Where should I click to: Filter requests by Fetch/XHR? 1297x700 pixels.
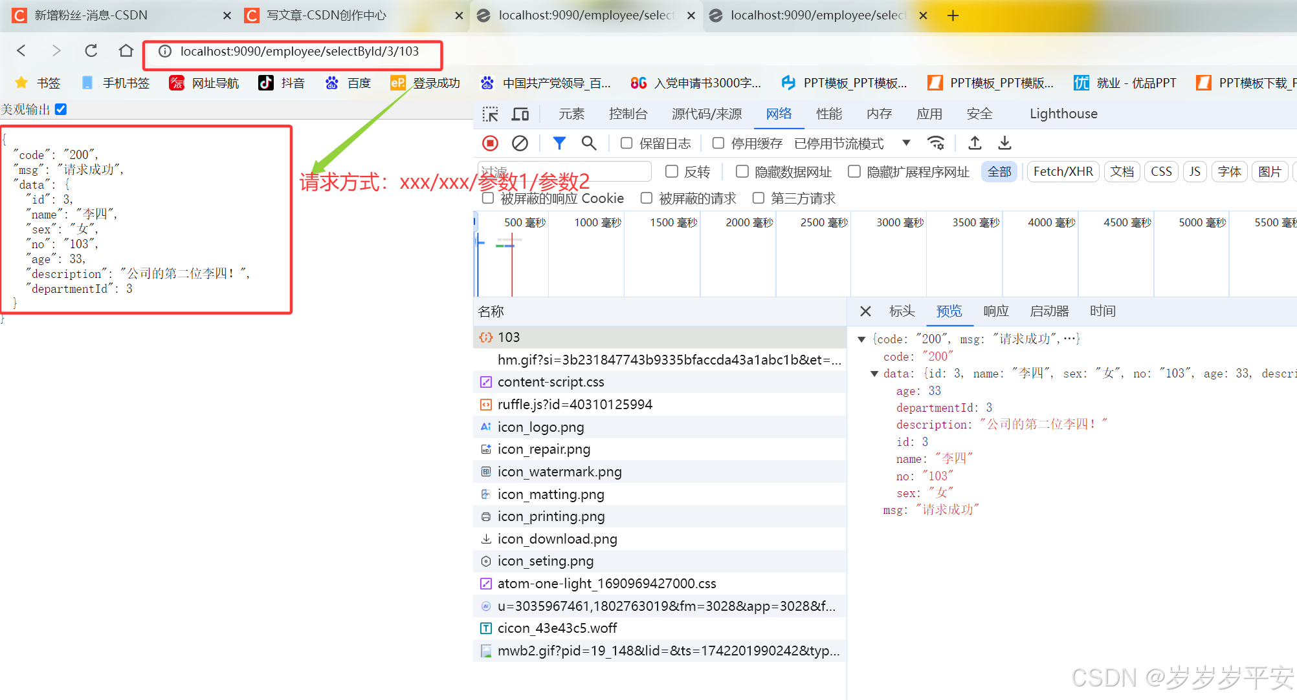[x=1063, y=171]
